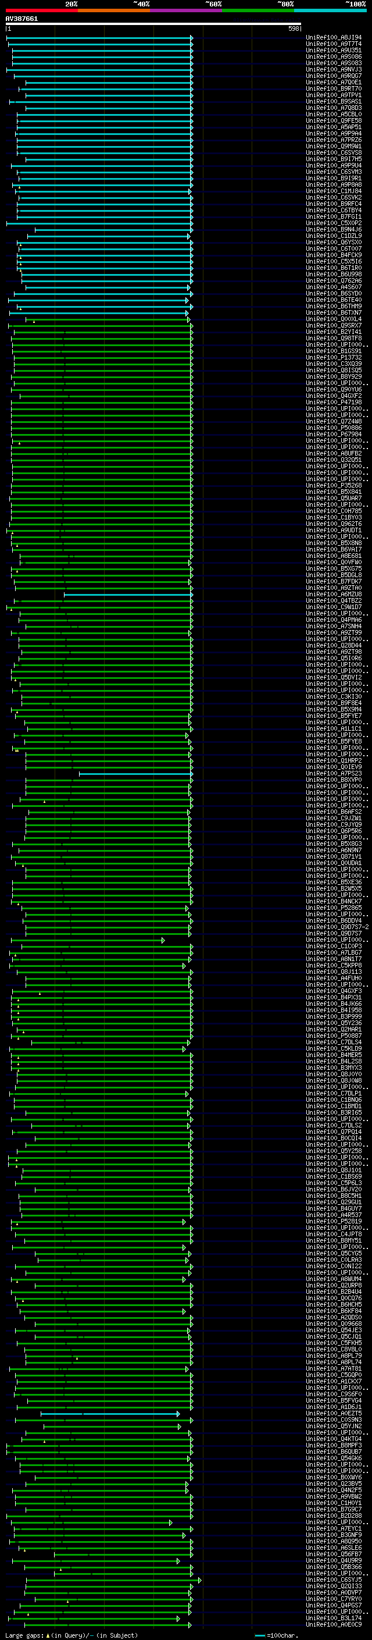The height and width of the screenshot is (1640, 372).
Task: Open hit UniRef100_C9JZW1
Action: coord(334,818)
